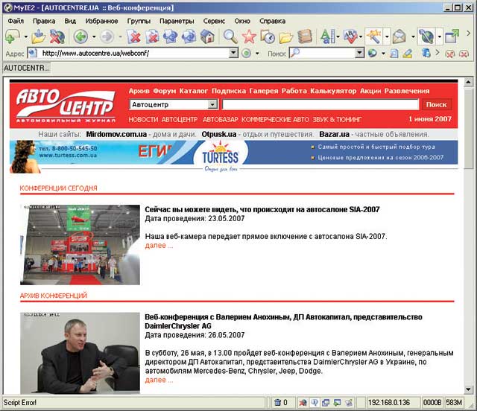
Task: Click the site search text field
Action: [x=319, y=105]
